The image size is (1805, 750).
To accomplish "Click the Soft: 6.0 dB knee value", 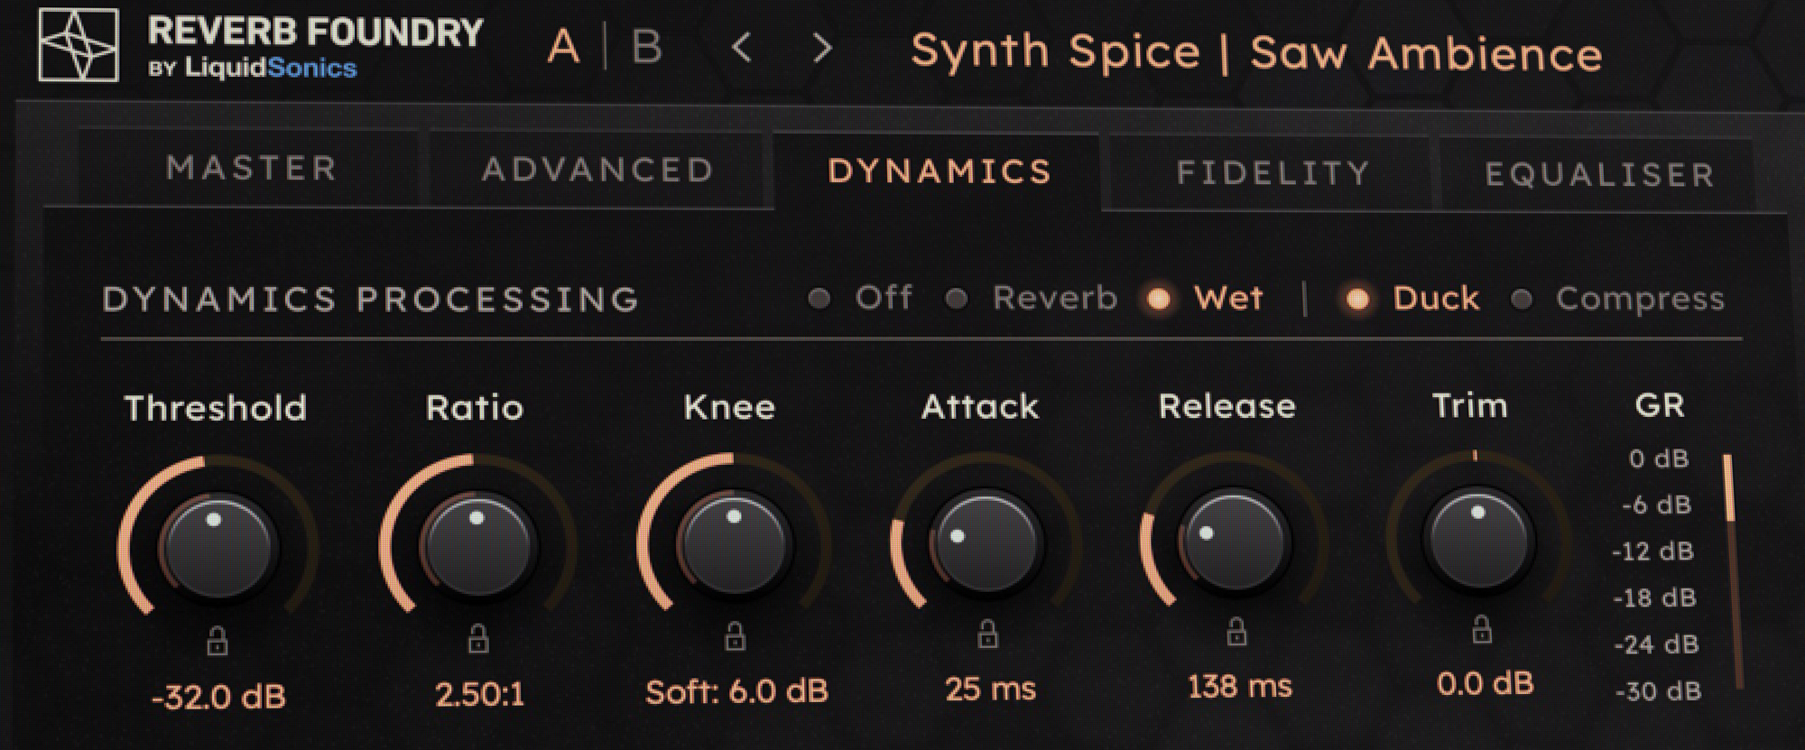I will [736, 691].
